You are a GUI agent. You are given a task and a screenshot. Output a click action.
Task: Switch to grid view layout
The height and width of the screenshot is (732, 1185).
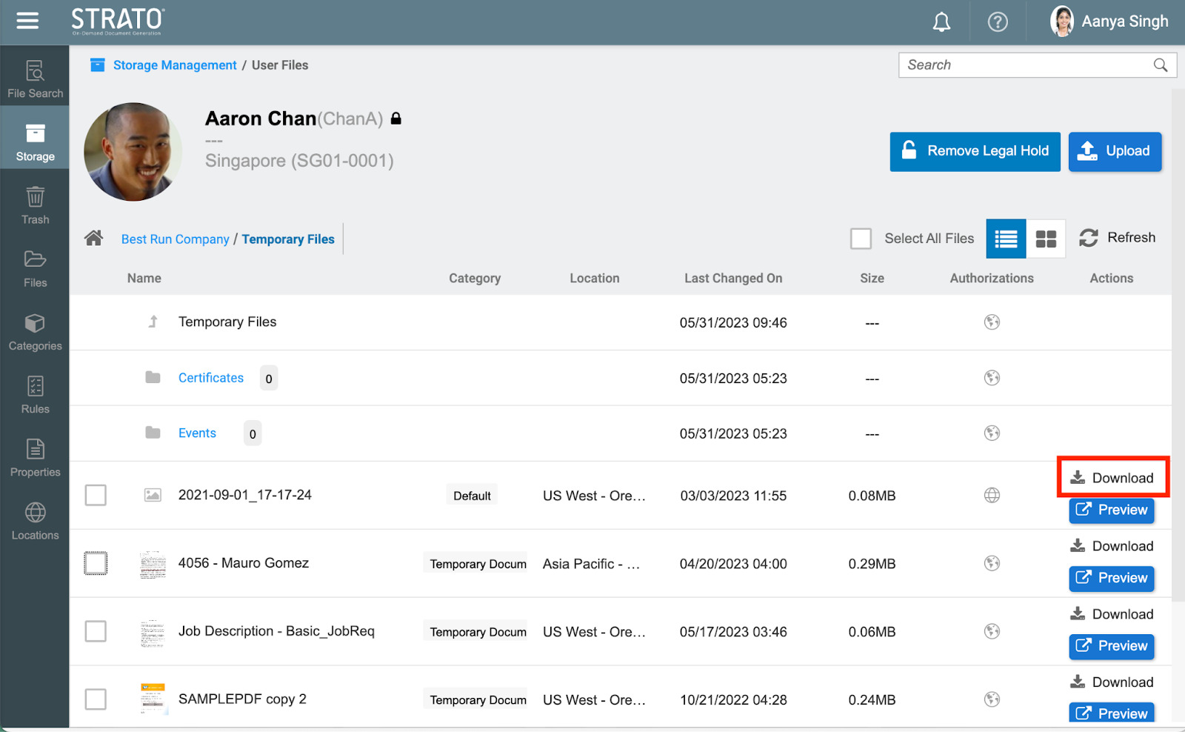click(1046, 239)
